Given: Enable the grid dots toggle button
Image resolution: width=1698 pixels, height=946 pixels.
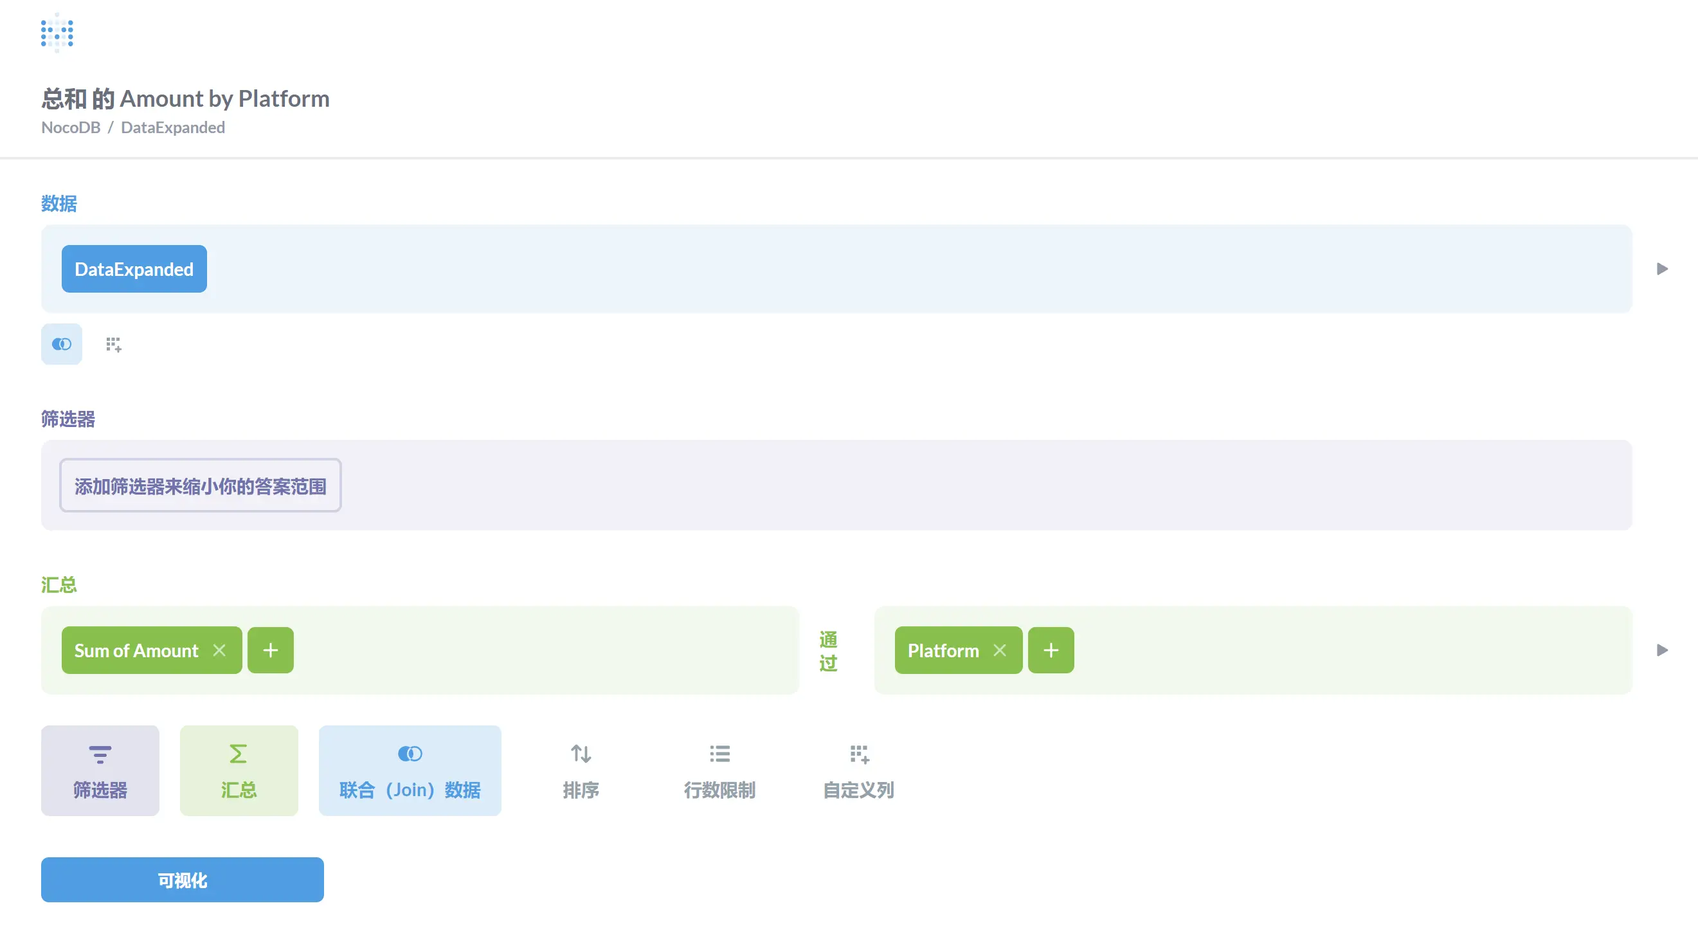Looking at the screenshot, I should tap(113, 343).
